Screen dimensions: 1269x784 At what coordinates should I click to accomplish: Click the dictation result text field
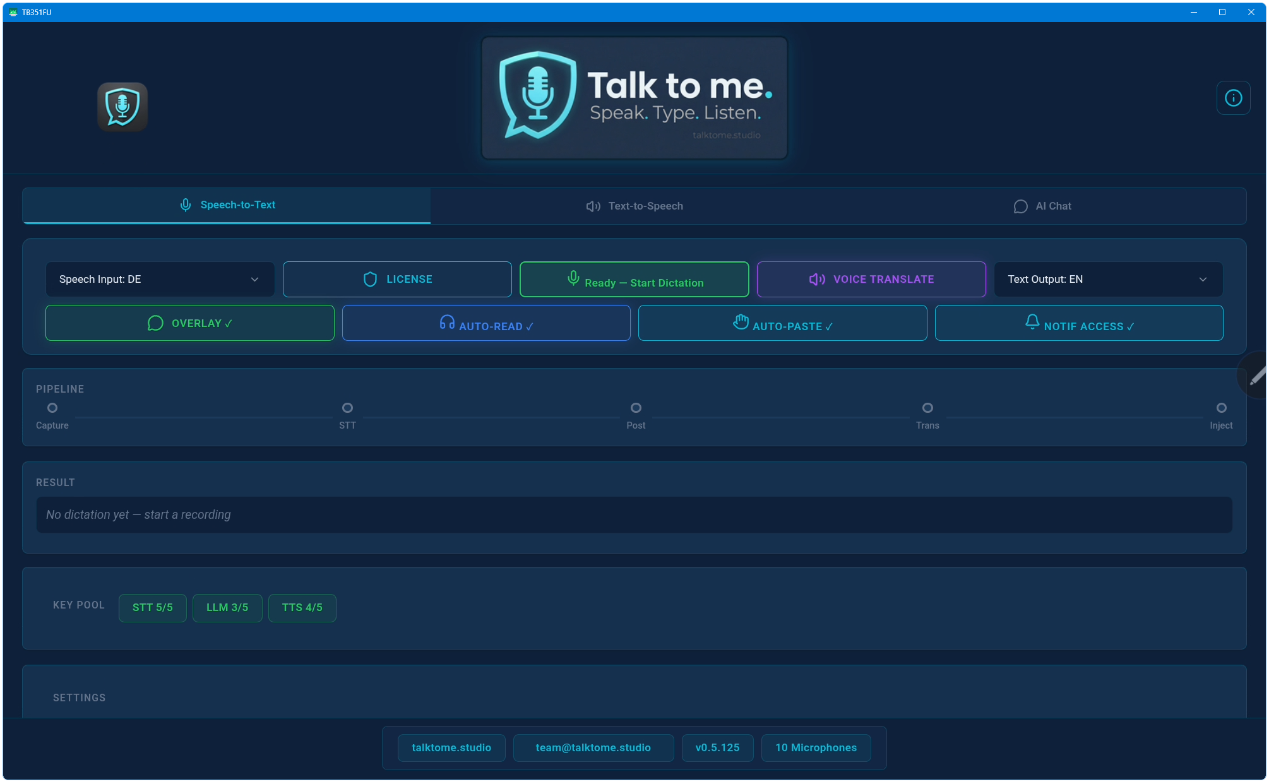(634, 514)
